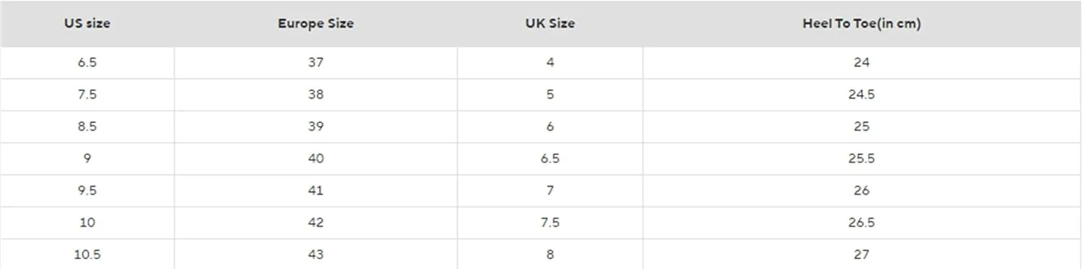
Task: Click Europe size 43 cell
Action: (316, 254)
